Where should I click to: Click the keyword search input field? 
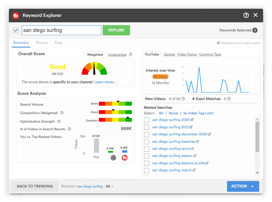[x=61, y=30]
